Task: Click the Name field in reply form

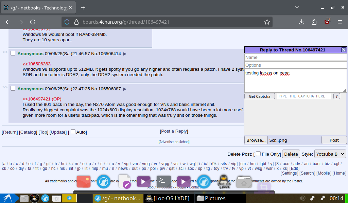Action: pyautogui.click(x=295, y=58)
